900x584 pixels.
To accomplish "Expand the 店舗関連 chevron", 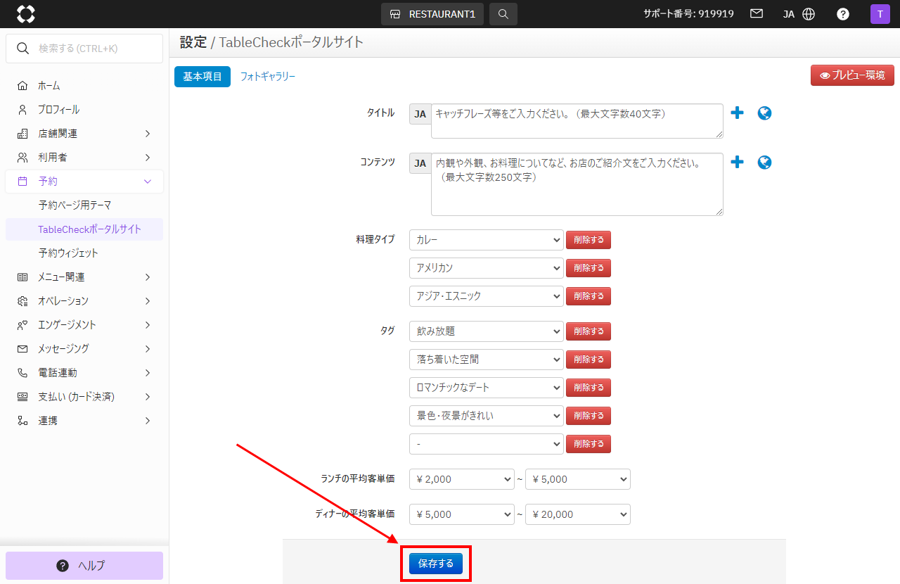I will [x=148, y=133].
